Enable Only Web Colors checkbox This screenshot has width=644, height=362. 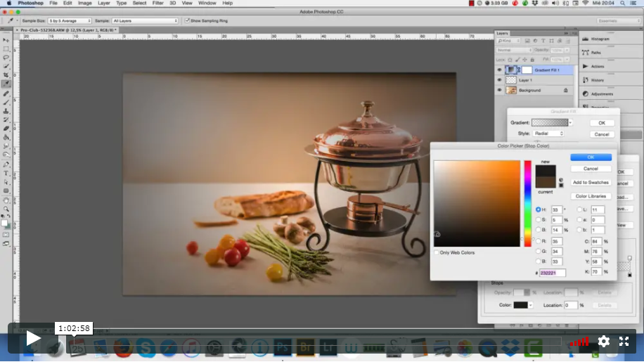437,252
